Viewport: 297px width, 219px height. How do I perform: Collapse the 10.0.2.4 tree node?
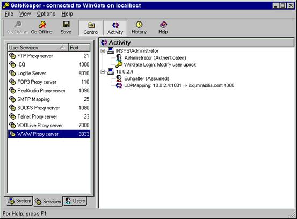pyautogui.click(x=103, y=72)
